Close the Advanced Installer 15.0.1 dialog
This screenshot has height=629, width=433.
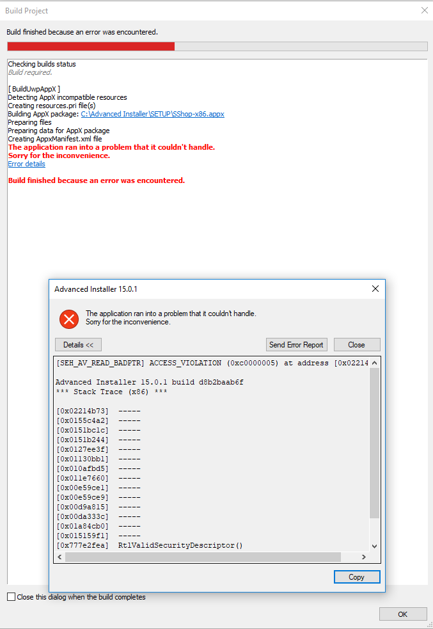(x=375, y=289)
